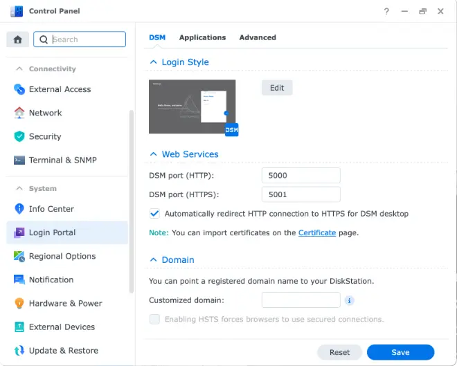Collapse the Login Style section
The image size is (457, 366).
click(154, 62)
